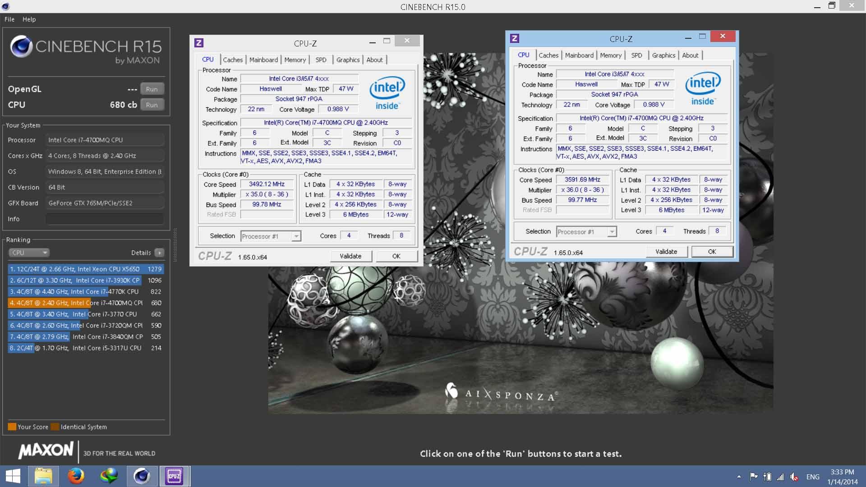This screenshot has height=487, width=866.
Task: Open the Help menu
Action: pyautogui.click(x=29, y=19)
